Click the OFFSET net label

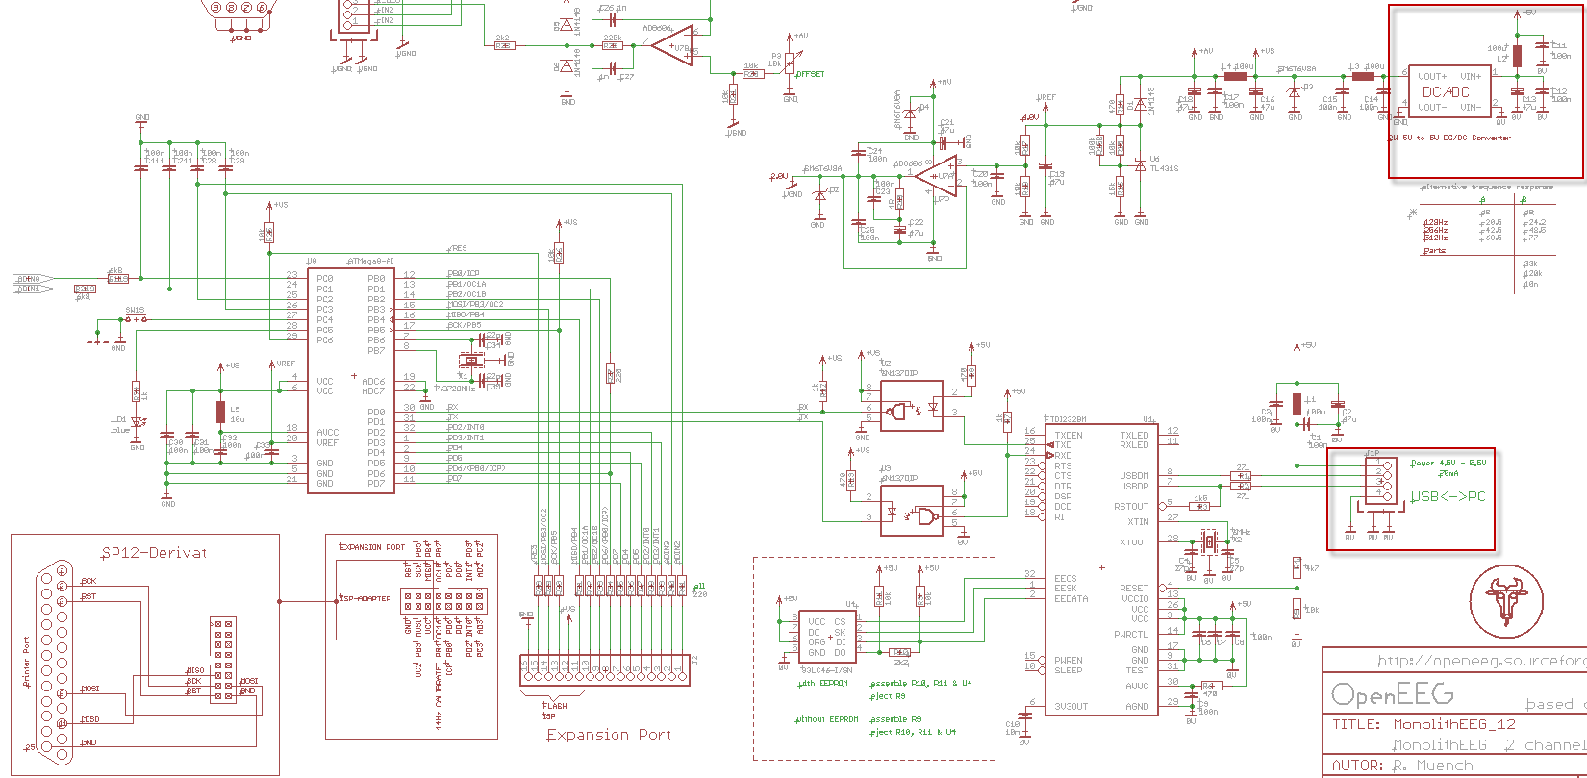click(x=810, y=74)
